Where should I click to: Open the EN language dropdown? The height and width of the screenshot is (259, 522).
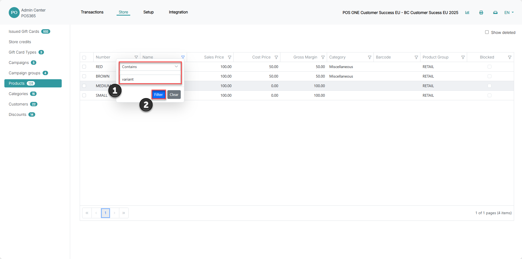click(509, 13)
